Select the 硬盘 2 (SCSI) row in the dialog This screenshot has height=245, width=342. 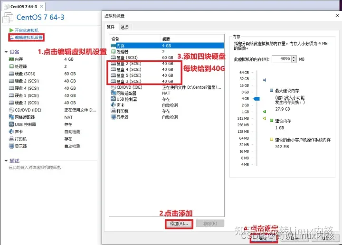click(167, 64)
